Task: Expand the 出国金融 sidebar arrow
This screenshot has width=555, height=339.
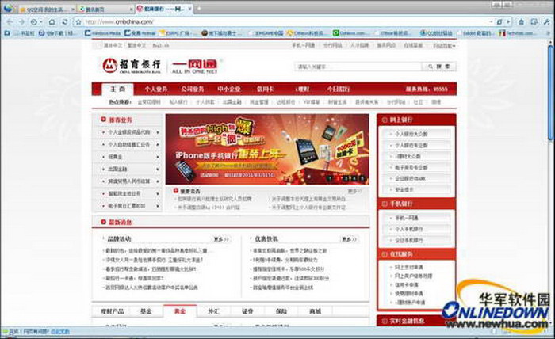Action: coord(158,169)
